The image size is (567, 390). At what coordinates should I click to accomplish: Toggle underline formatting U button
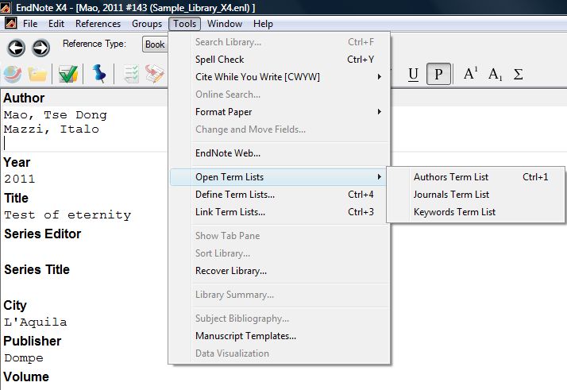pos(413,75)
